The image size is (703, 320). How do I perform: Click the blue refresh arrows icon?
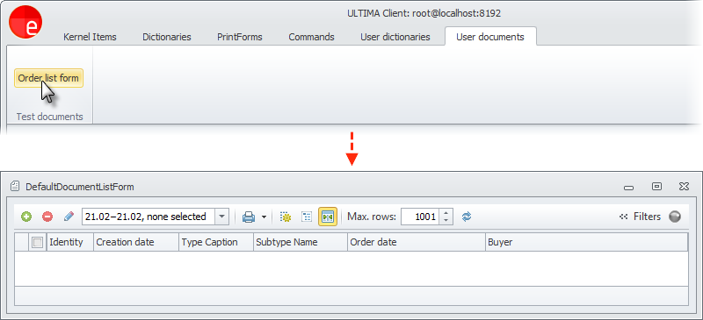click(467, 217)
